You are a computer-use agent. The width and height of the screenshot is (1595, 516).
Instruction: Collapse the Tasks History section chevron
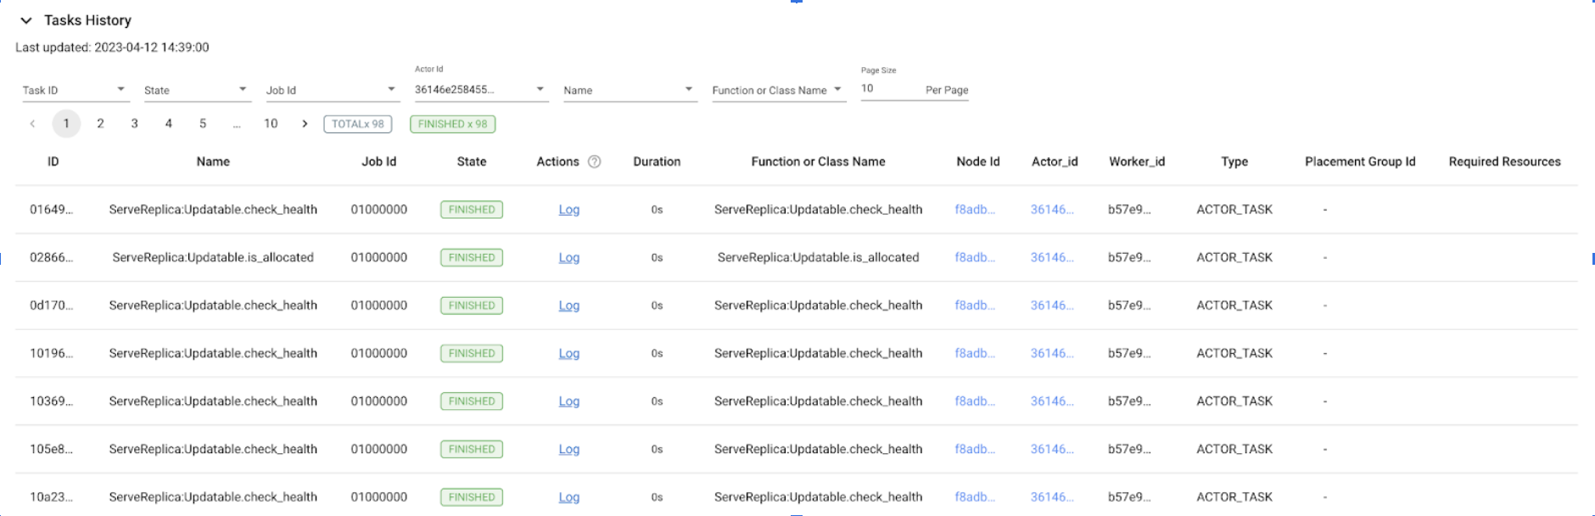coord(26,20)
